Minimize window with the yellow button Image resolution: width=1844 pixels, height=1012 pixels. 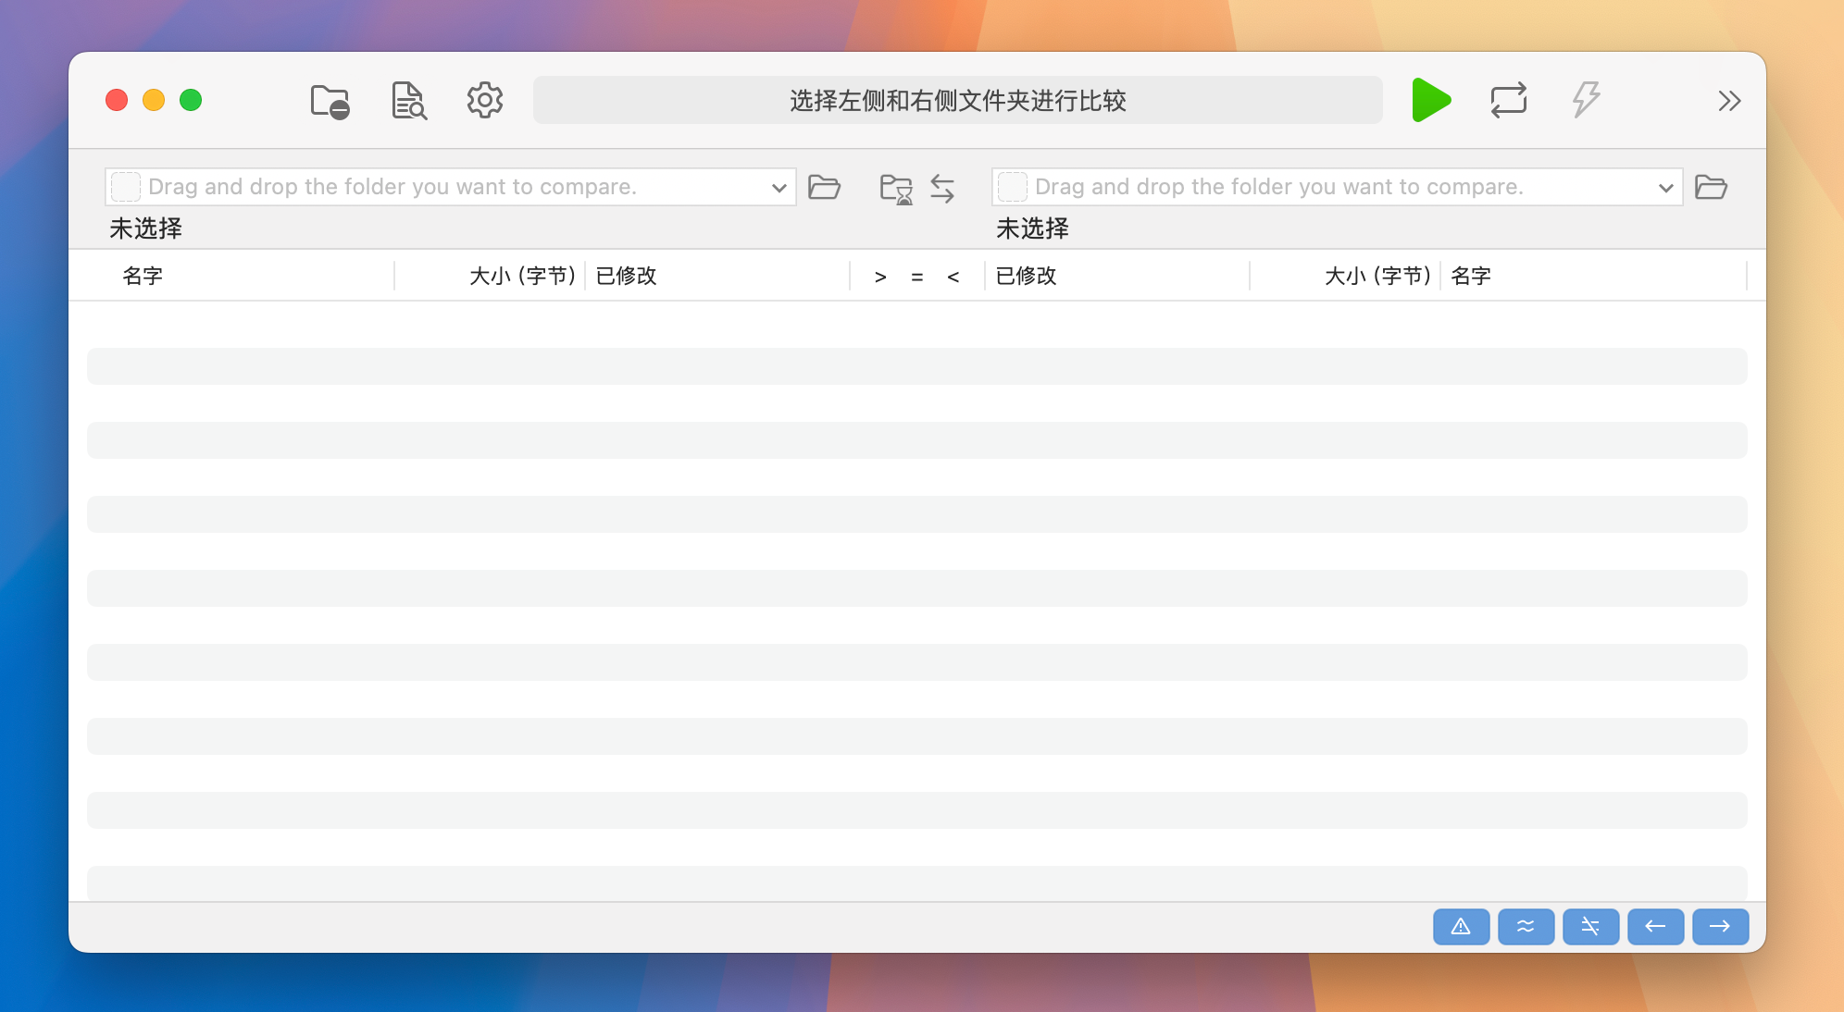[154, 100]
